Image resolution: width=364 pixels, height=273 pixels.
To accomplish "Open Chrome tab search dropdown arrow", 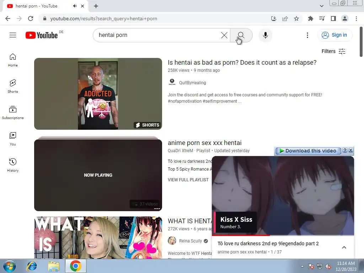I will pos(321,6).
